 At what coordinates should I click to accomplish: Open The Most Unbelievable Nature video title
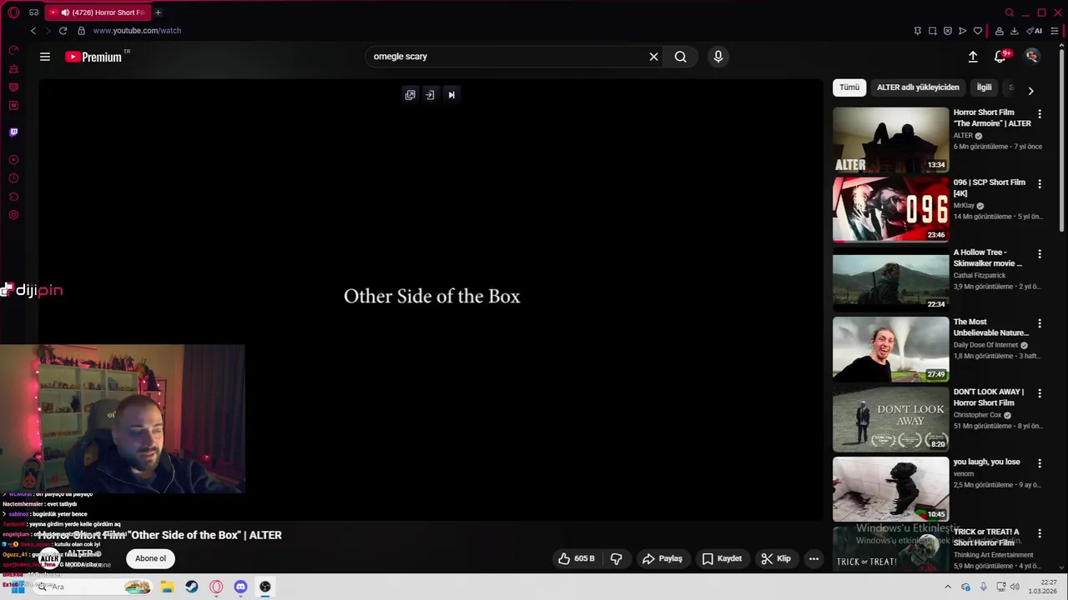tap(991, 327)
